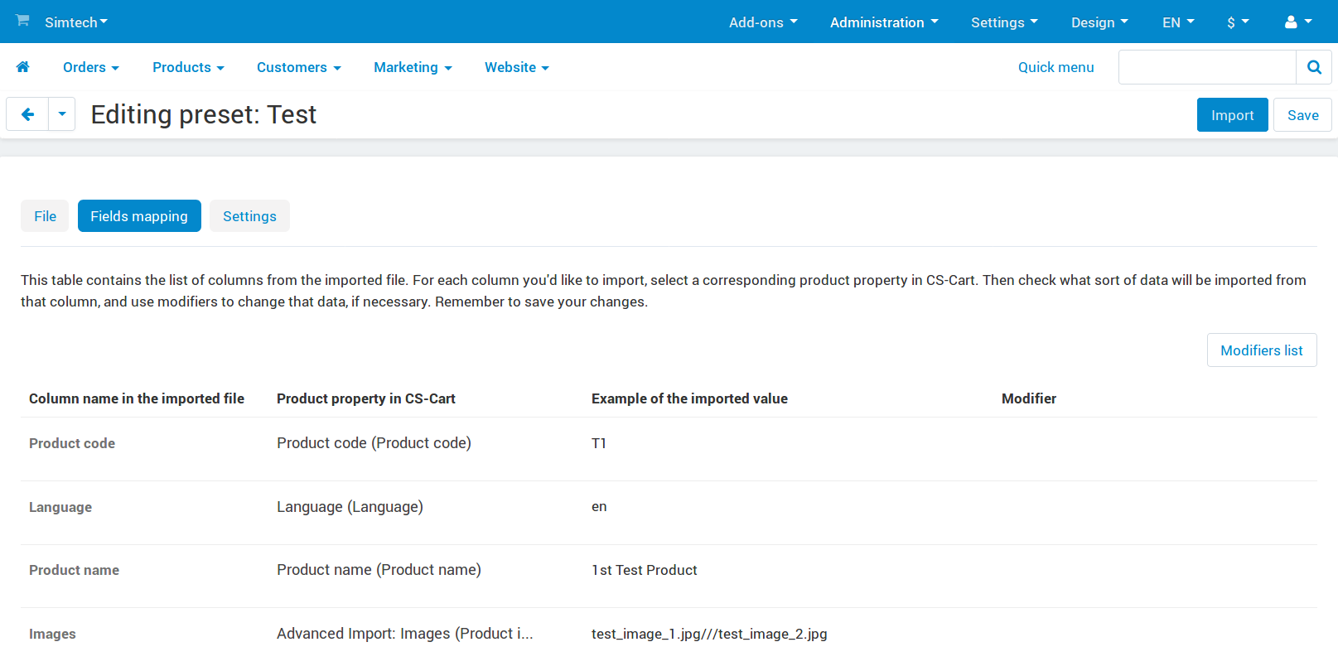
Task: Click the 'Images' column name
Action: coord(52,634)
